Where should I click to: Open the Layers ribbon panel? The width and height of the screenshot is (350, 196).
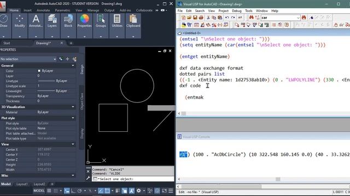[x=52, y=26]
